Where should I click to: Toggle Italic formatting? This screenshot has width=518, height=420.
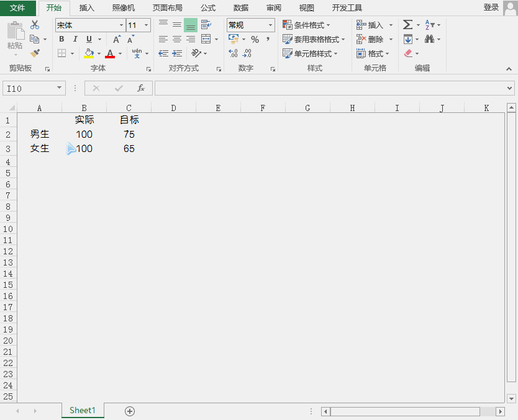tap(75, 39)
